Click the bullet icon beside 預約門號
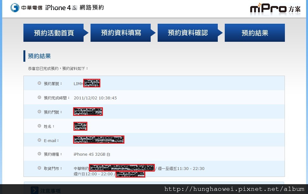Screen dimensions: 308x194 tap(40, 112)
